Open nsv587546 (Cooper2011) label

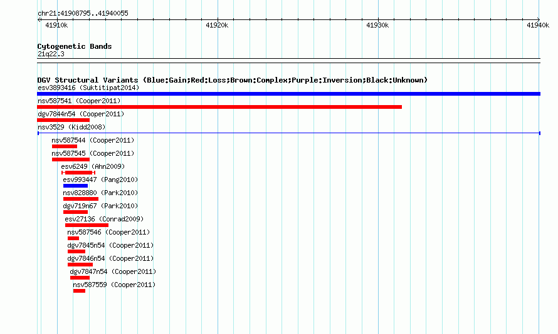(108, 232)
